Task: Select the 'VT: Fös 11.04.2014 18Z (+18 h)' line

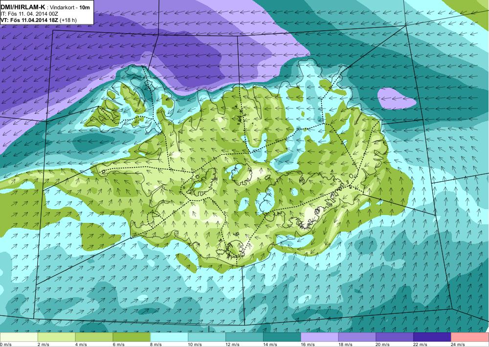Action: click(39, 20)
